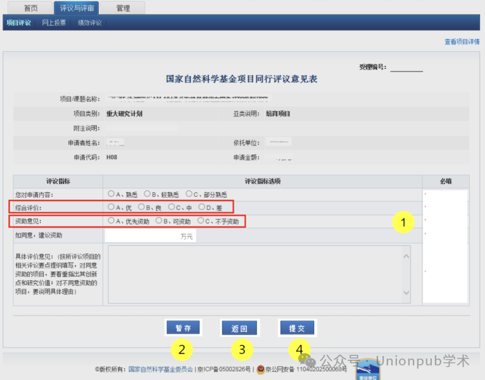
Task: Click the text area scroll down arrow
Action: coord(406,293)
